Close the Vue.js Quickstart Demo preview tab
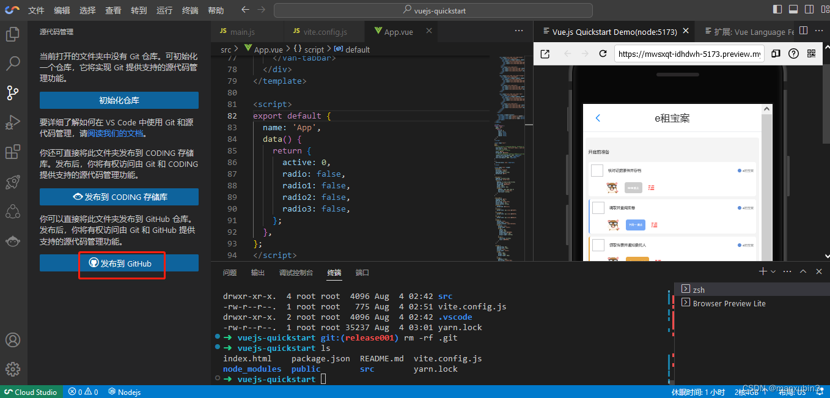Viewport: 830px width, 398px height. tap(686, 31)
